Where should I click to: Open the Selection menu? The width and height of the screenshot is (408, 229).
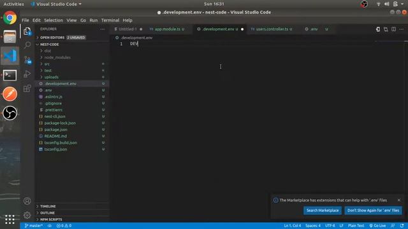pos(54,20)
